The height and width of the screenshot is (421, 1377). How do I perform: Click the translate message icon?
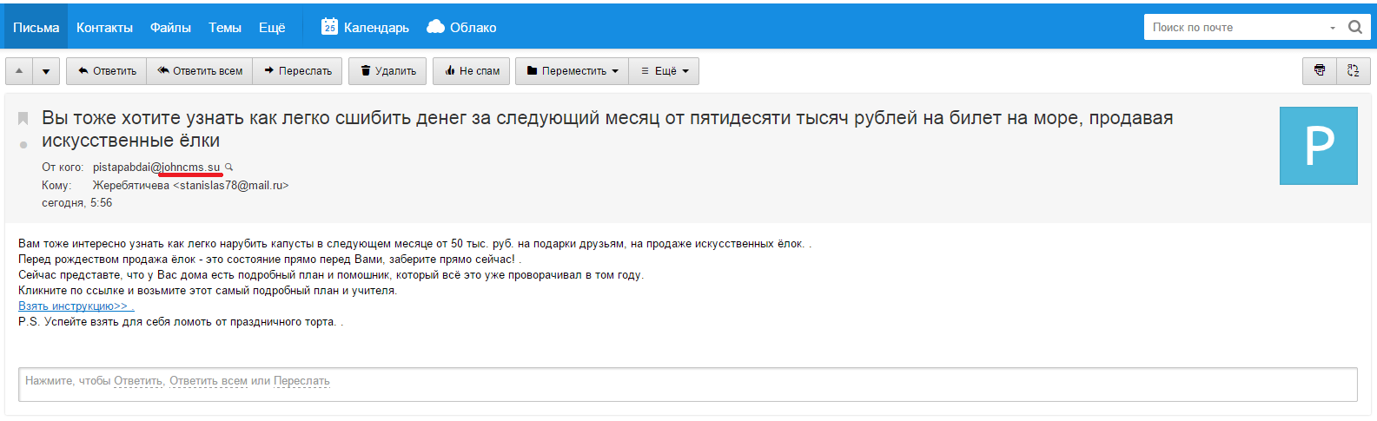1353,71
